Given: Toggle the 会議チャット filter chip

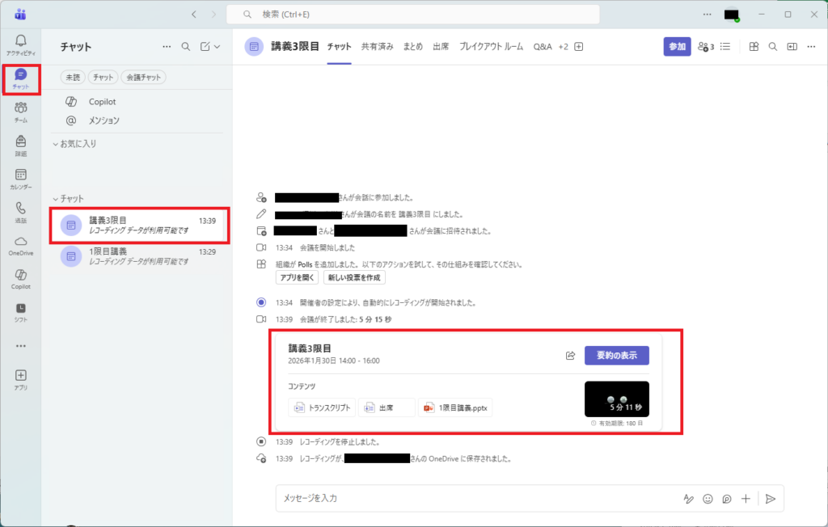Looking at the screenshot, I should pos(143,78).
